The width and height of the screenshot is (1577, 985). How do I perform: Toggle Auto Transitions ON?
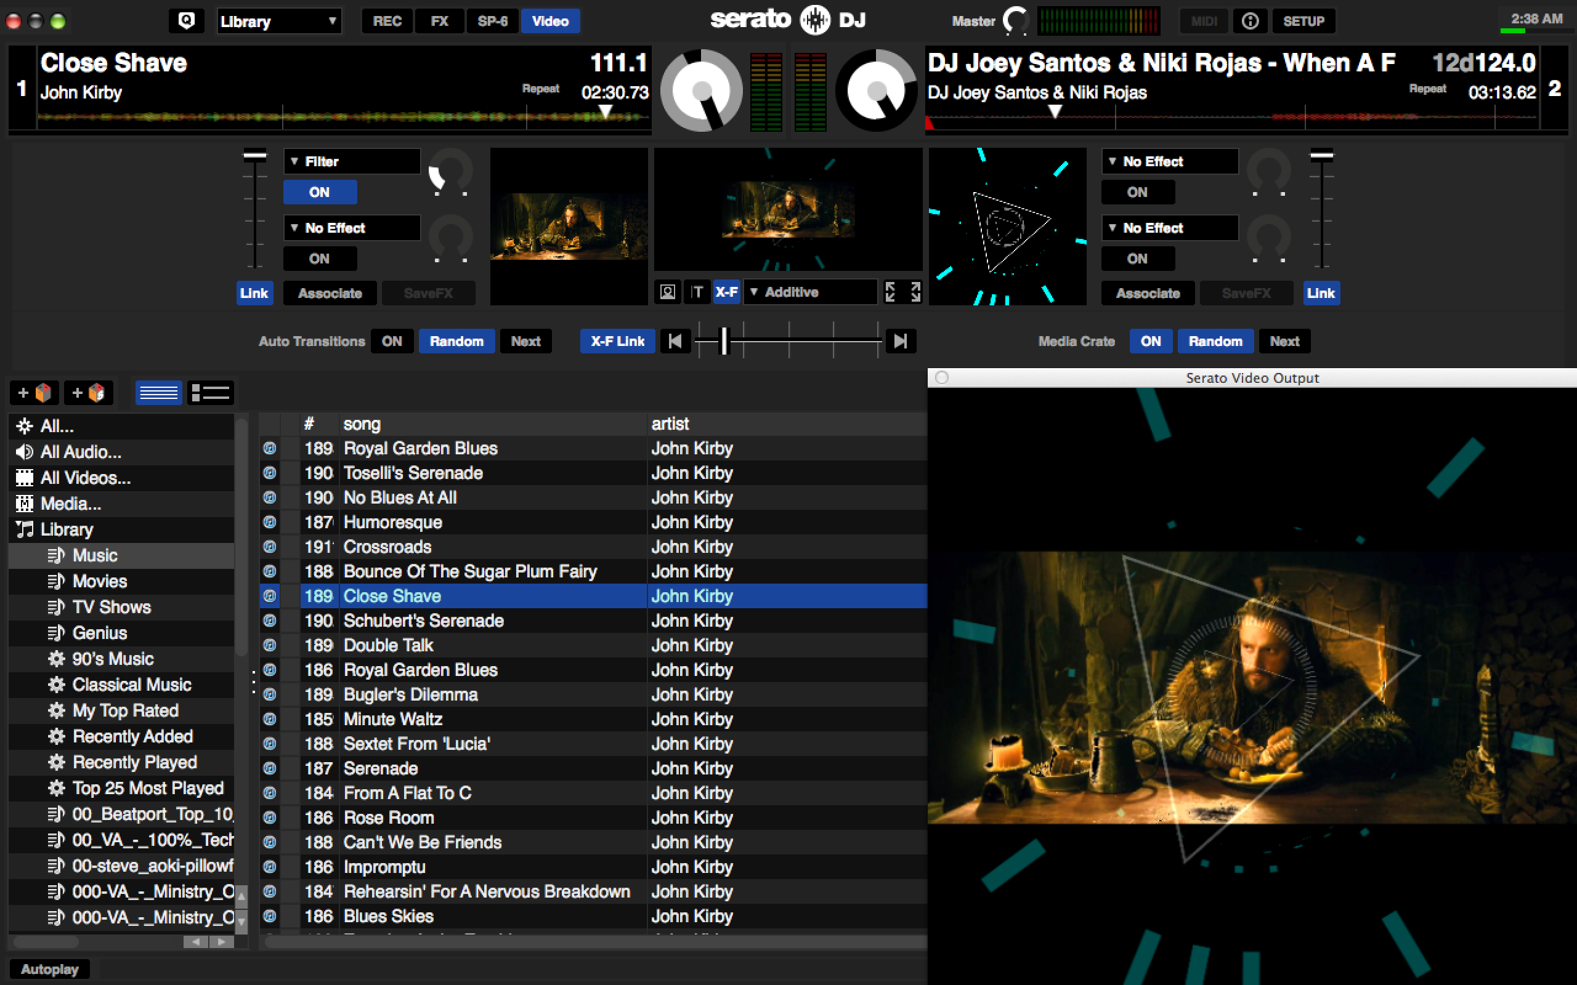coord(392,340)
